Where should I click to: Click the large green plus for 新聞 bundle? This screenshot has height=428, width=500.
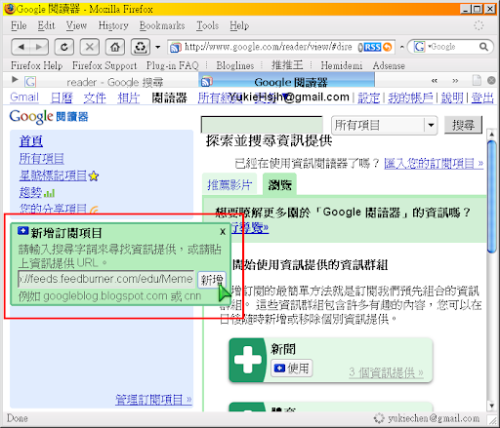click(x=248, y=360)
